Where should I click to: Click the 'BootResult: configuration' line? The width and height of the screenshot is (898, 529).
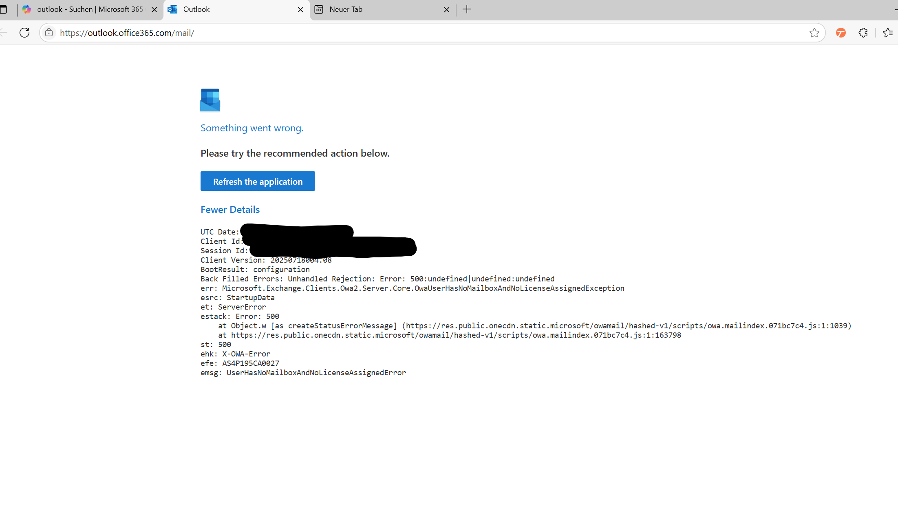coord(255,270)
